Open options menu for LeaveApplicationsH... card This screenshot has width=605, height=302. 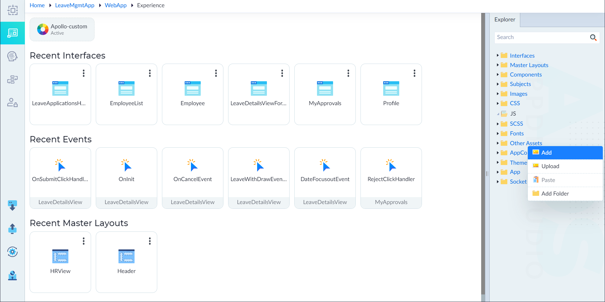point(84,73)
